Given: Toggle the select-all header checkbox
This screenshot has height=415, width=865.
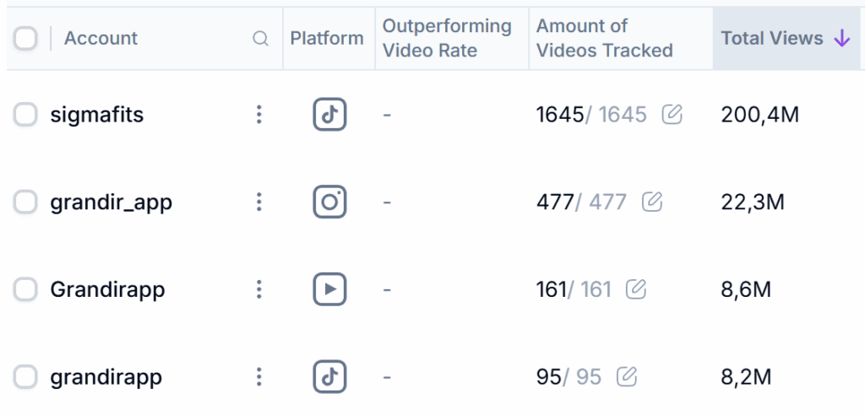Looking at the screenshot, I should pos(25,38).
